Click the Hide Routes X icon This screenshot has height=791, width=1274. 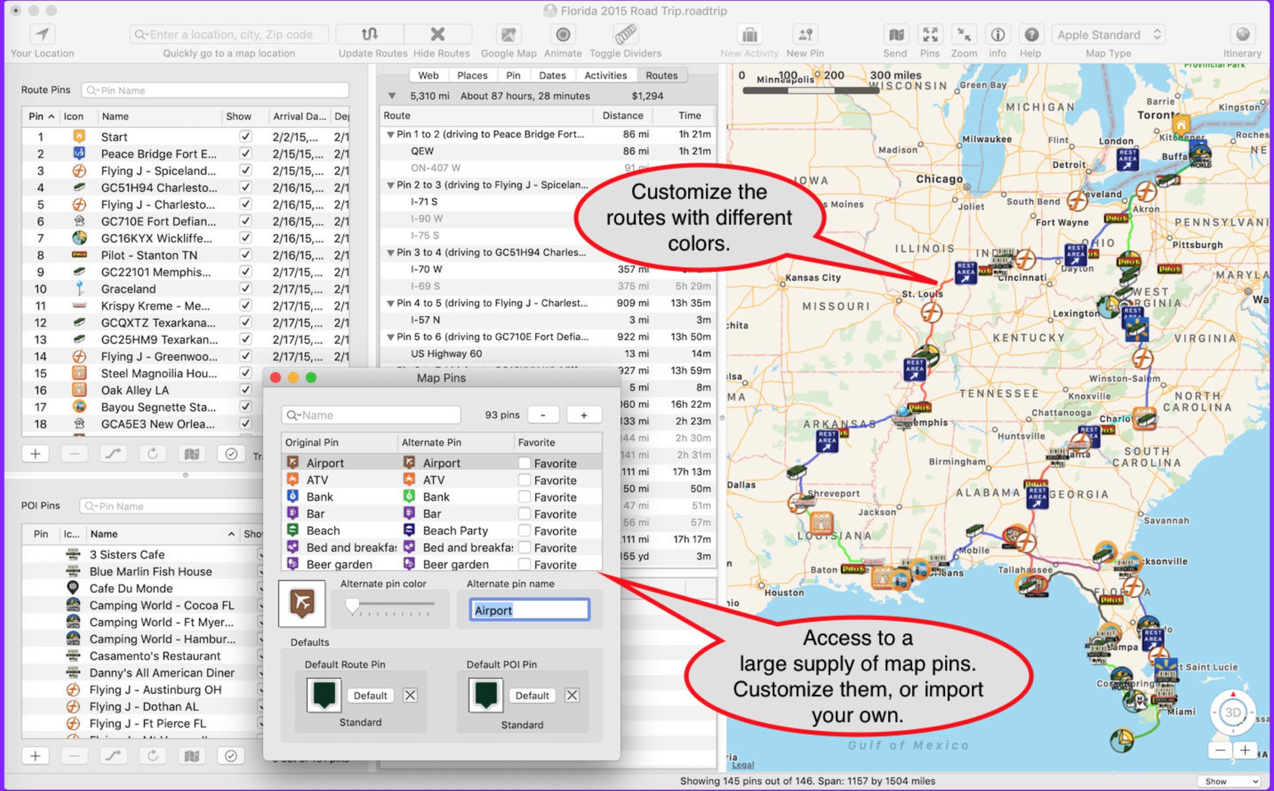pos(437,35)
